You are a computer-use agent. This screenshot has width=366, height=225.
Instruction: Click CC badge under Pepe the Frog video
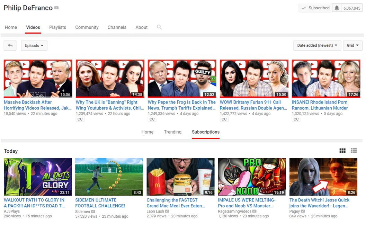point(152,119)
